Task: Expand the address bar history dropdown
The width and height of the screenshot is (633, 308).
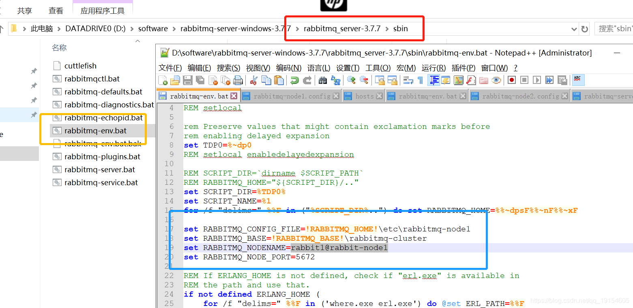Action: click(574, 29)
